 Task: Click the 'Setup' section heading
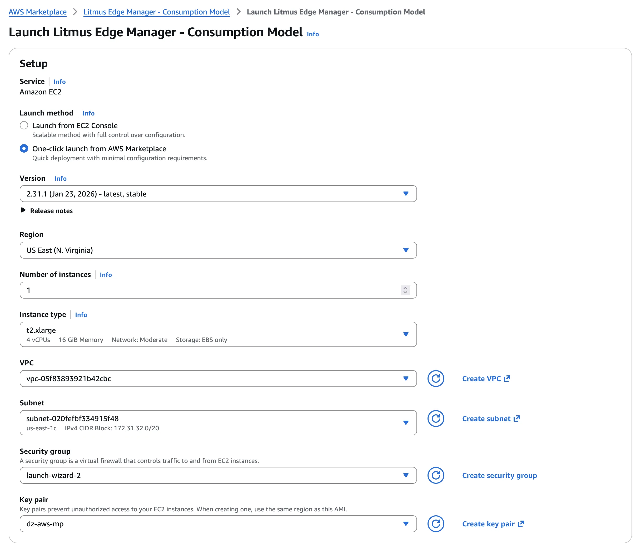34,63
